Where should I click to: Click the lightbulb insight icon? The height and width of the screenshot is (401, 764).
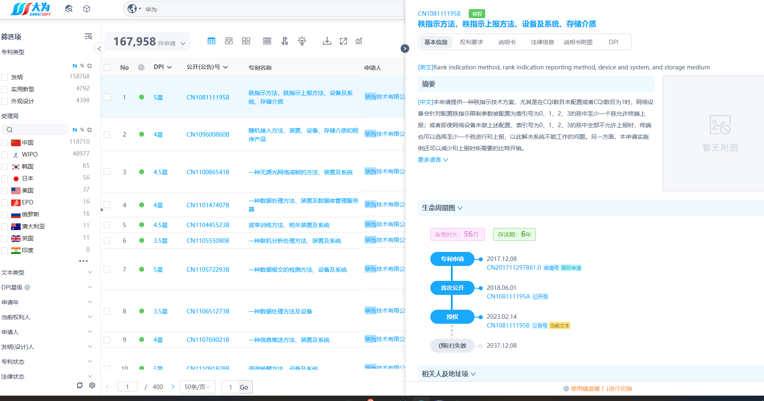(302, 41)
